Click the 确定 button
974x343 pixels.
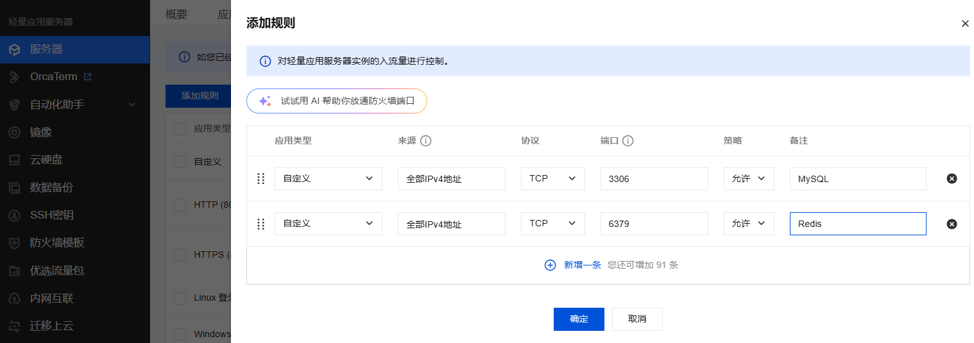point(578,319)
